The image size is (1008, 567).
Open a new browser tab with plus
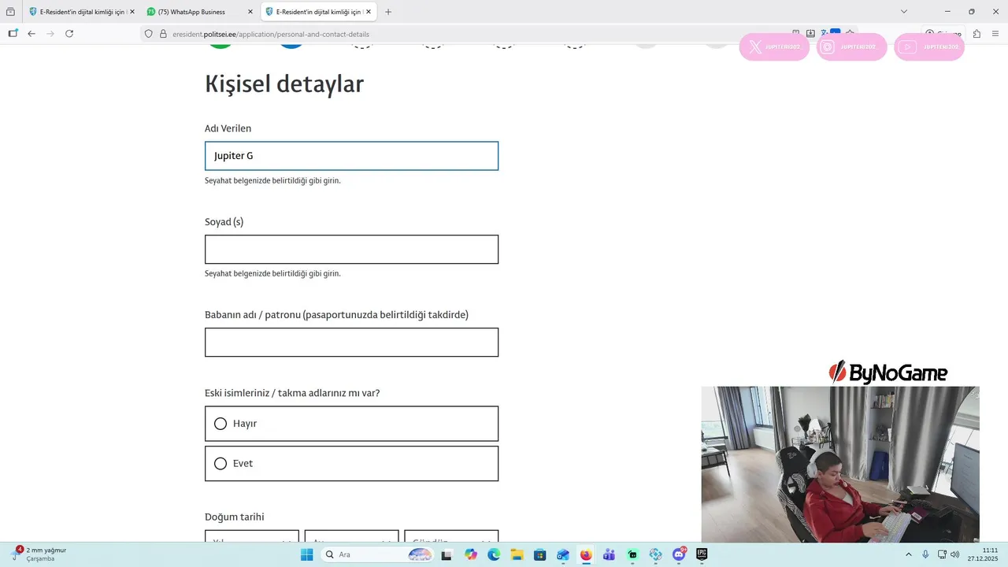click(x=388, y=12)
